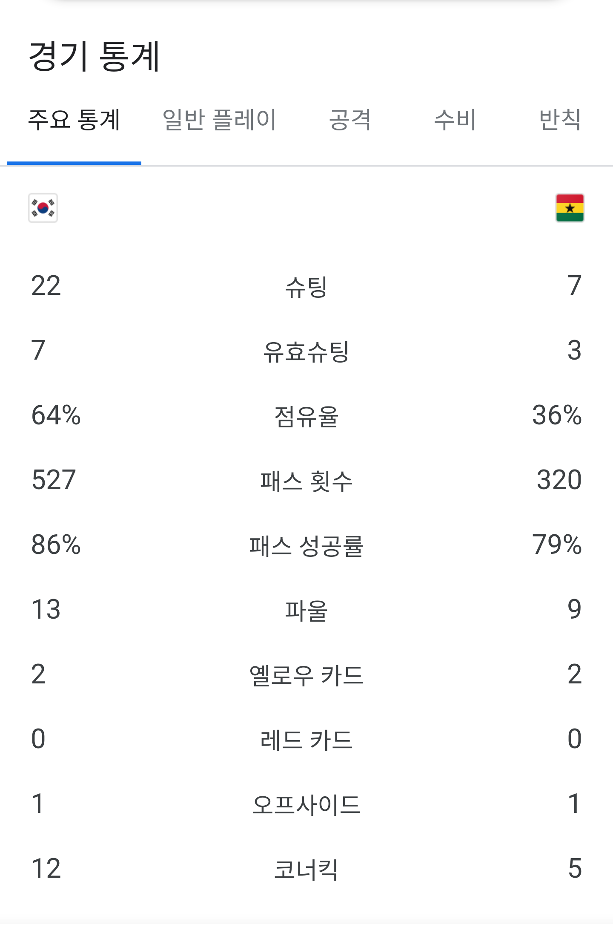This screenshot has height=925, width=613.
Task: Tap Korea's 64% possession value
Action: tap(56, 415)
